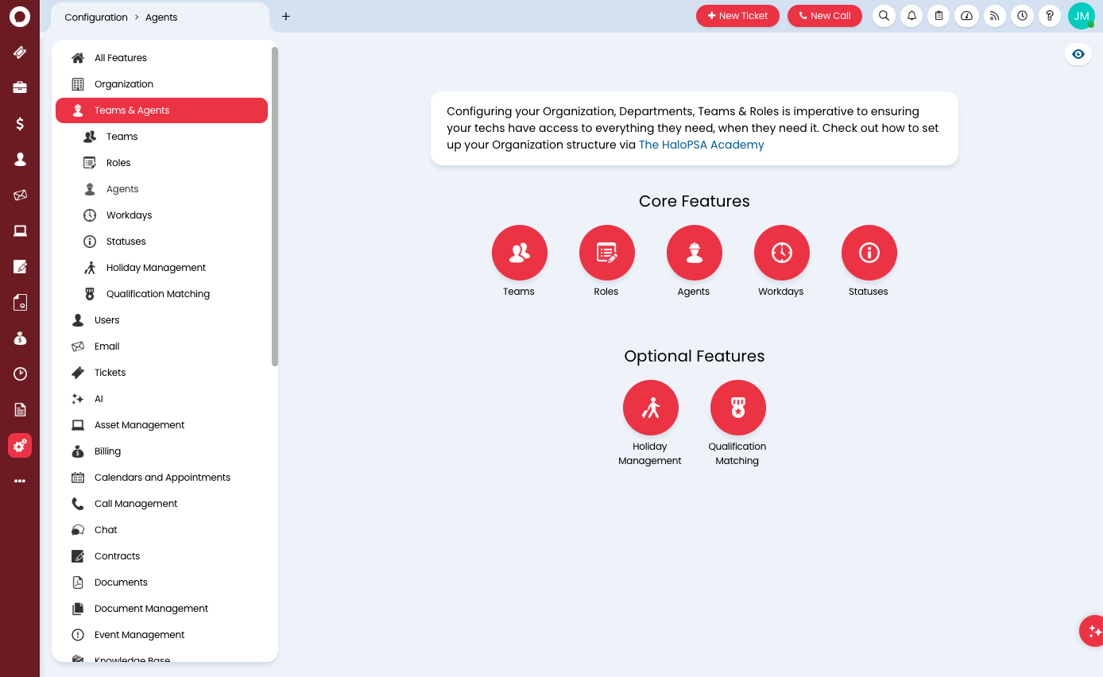Follow The HaloPSA Academy link
Image resolution: width=1103 pixels, height=677 pixels.
tap(702, 145)
